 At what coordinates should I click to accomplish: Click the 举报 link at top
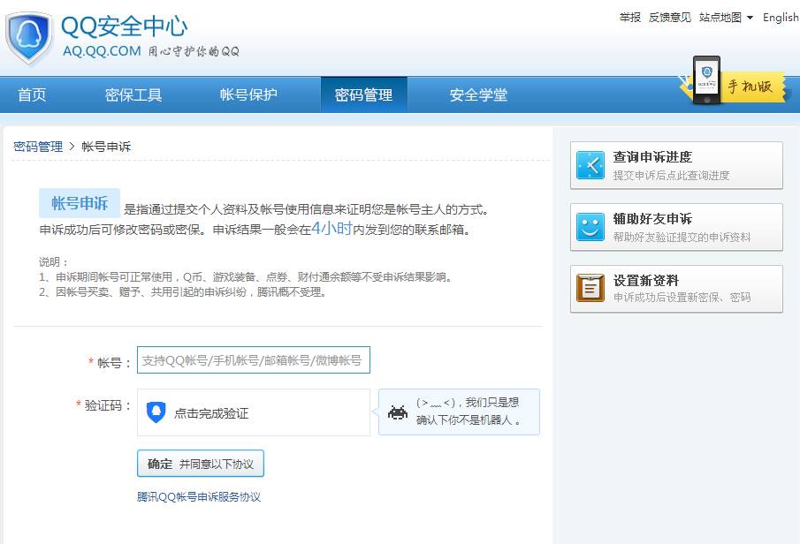pyautogui.click(x=630, y=18)
